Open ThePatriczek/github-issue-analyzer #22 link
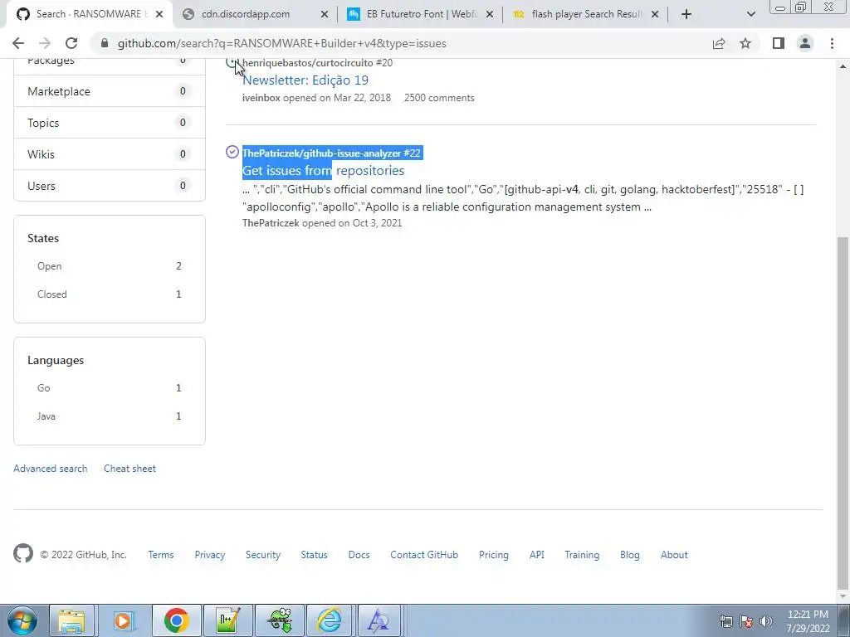The image size is (850, 637). coord(331,153)
